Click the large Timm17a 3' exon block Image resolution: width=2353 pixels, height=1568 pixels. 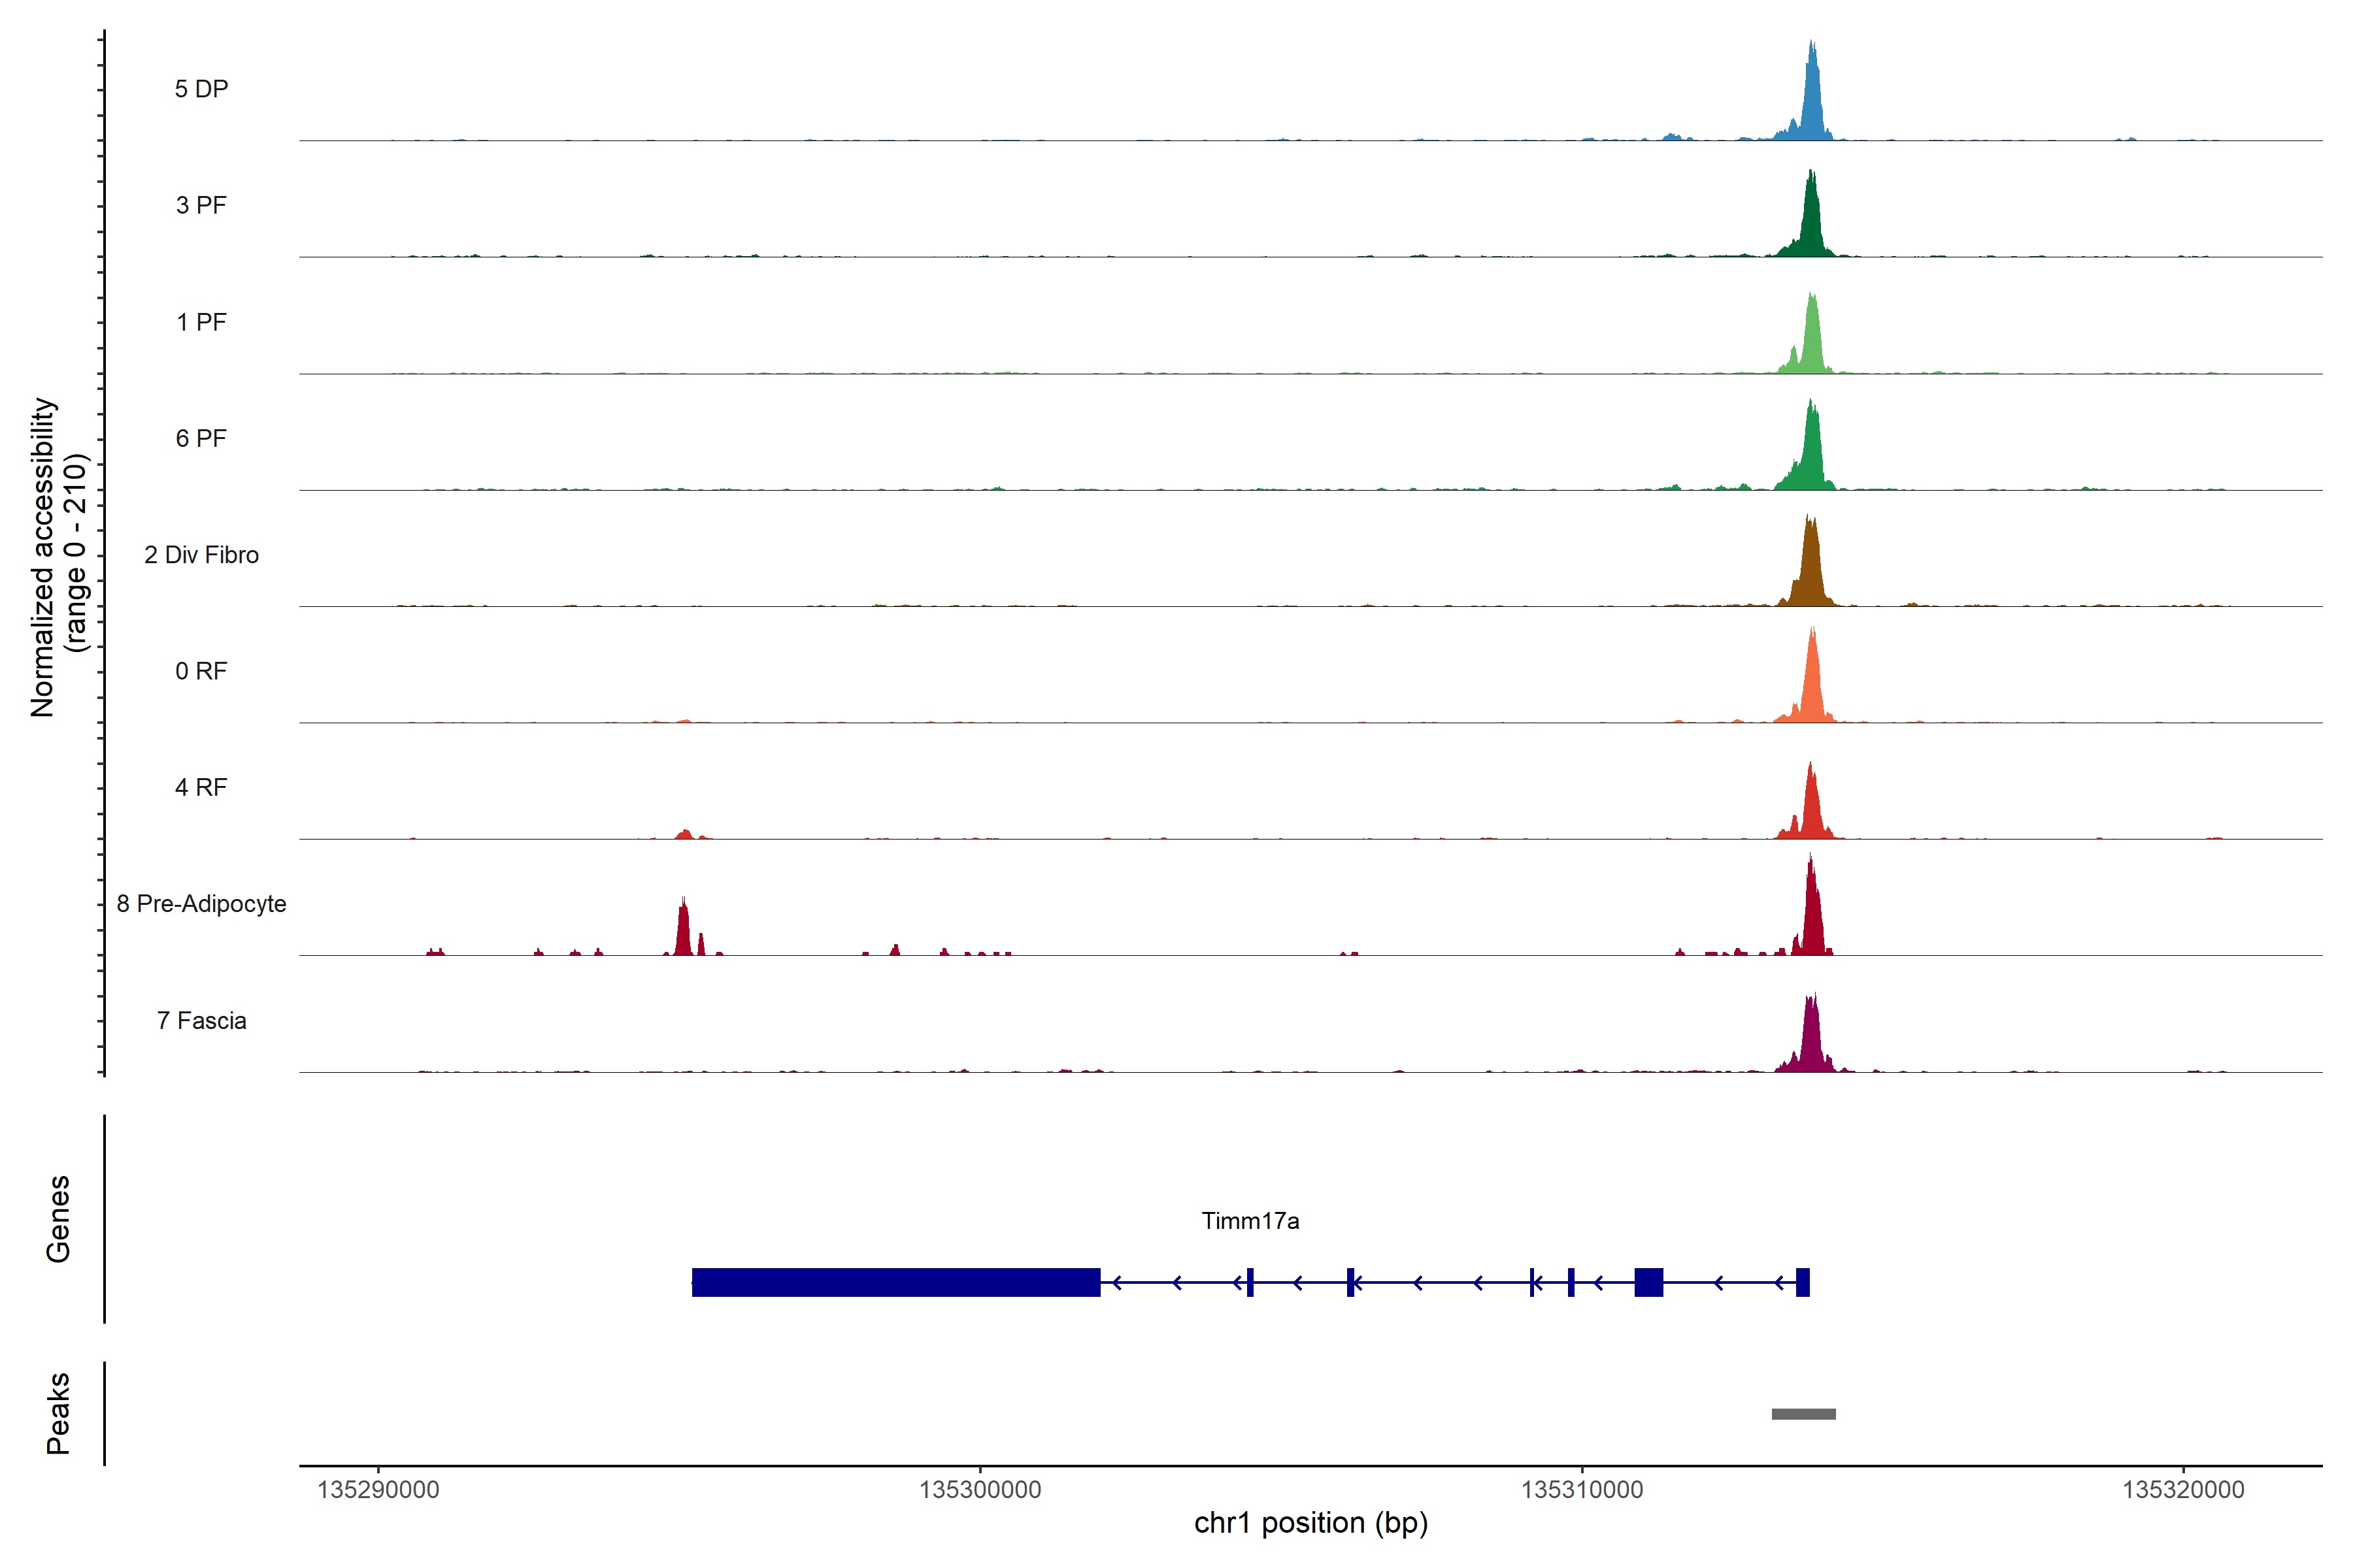tap(895, 1282)
